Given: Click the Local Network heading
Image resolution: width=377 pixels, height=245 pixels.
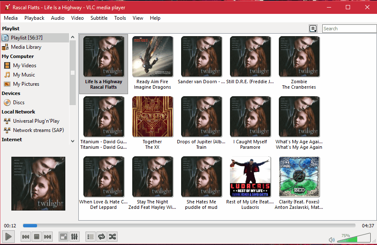Looking at the screenshot, I should click(19, 112).
